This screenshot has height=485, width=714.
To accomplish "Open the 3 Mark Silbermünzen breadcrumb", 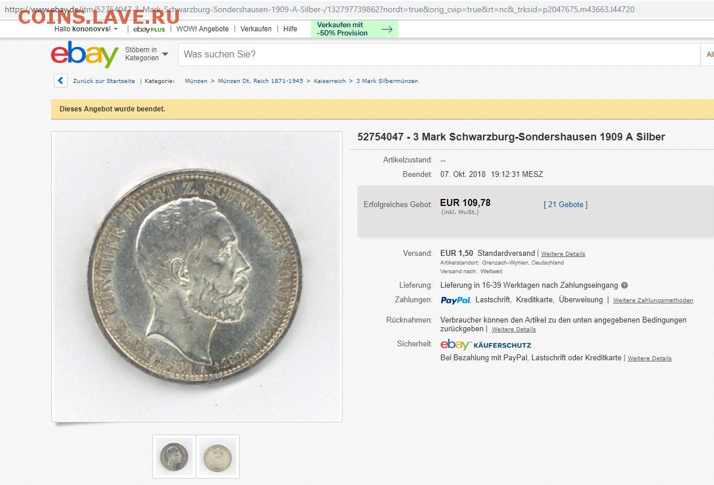I will click(387, 81).
